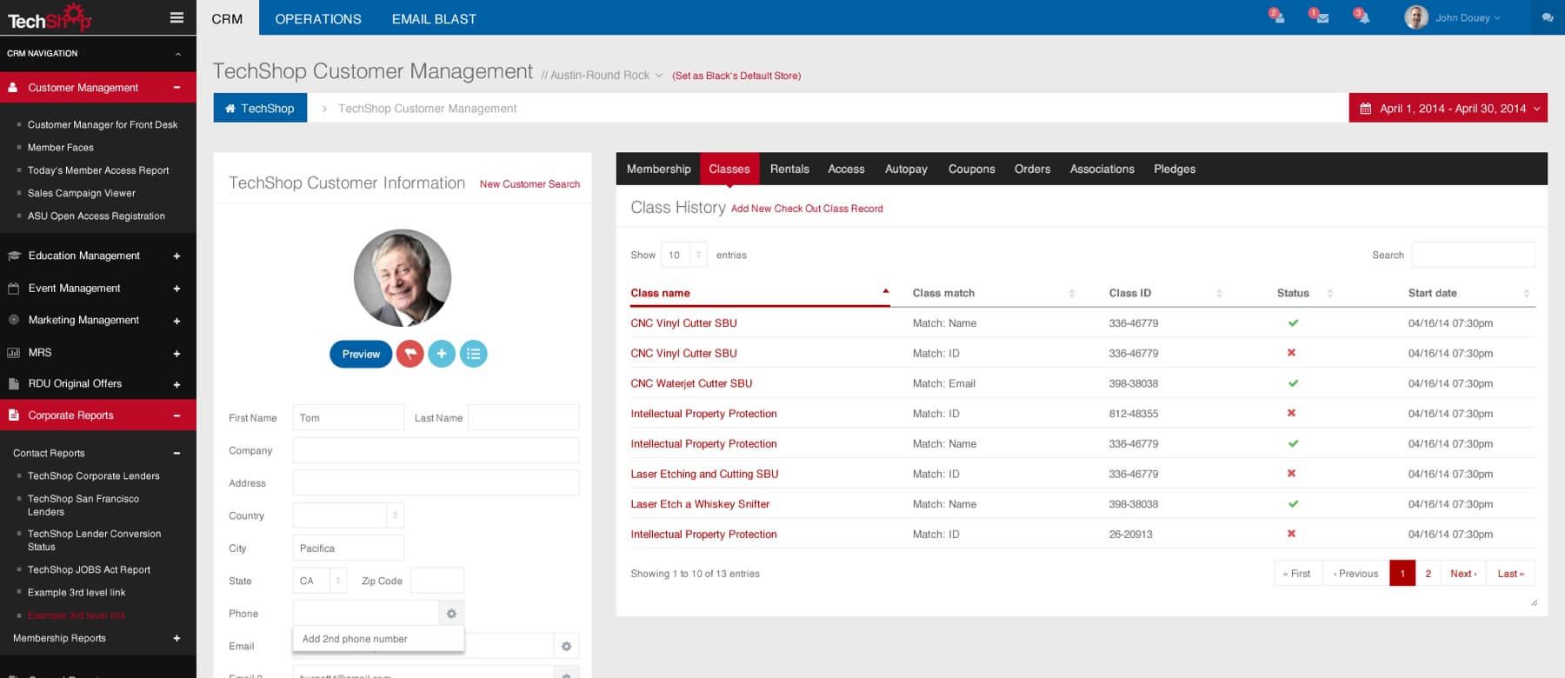Image resolution: width=1565 pixels, height=678 pixels.
Task: Click the MRS bar chart icon
Action: [14, 353]
